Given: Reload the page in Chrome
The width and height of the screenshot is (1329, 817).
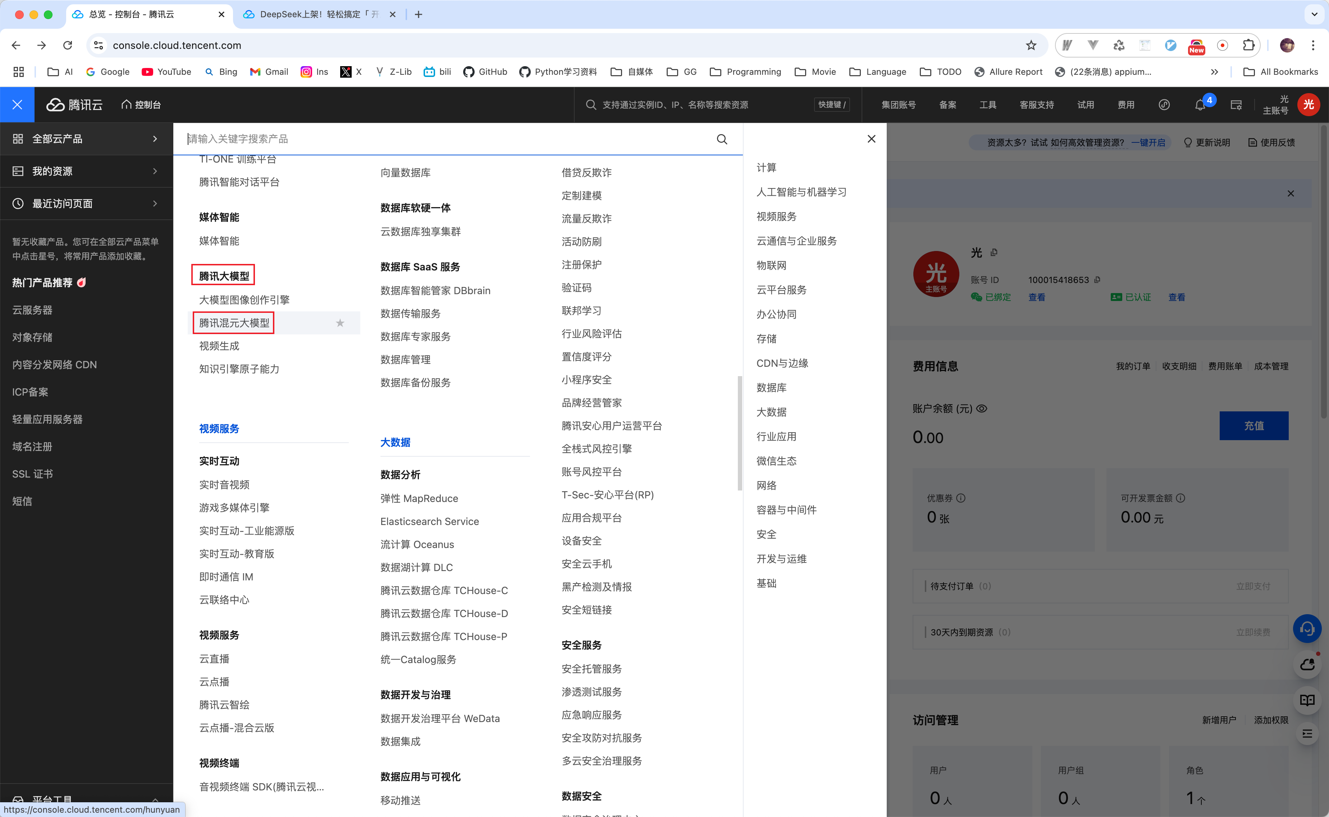Looking at the screenshot, I should [x=68, y=45].
